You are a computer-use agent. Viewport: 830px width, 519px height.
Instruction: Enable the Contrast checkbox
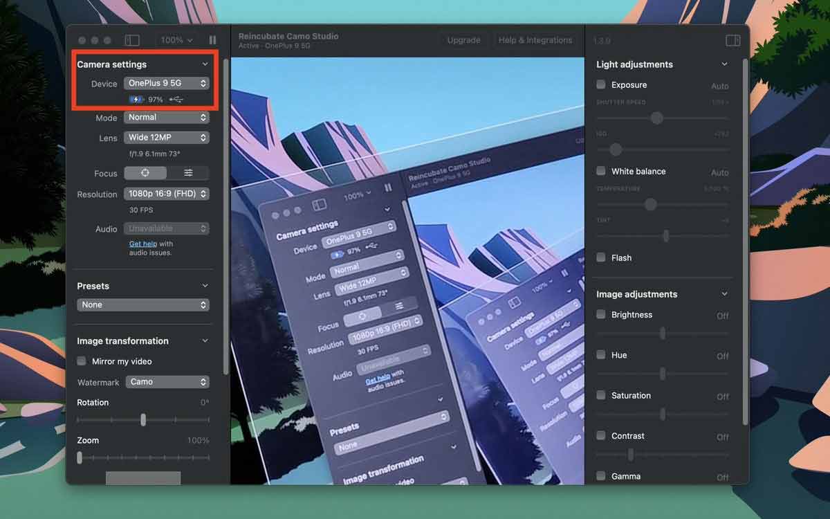pos(601,436)
